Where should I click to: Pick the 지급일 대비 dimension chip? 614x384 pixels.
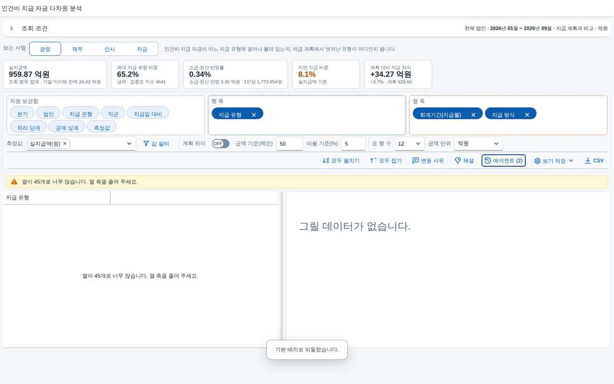(147, 114)
